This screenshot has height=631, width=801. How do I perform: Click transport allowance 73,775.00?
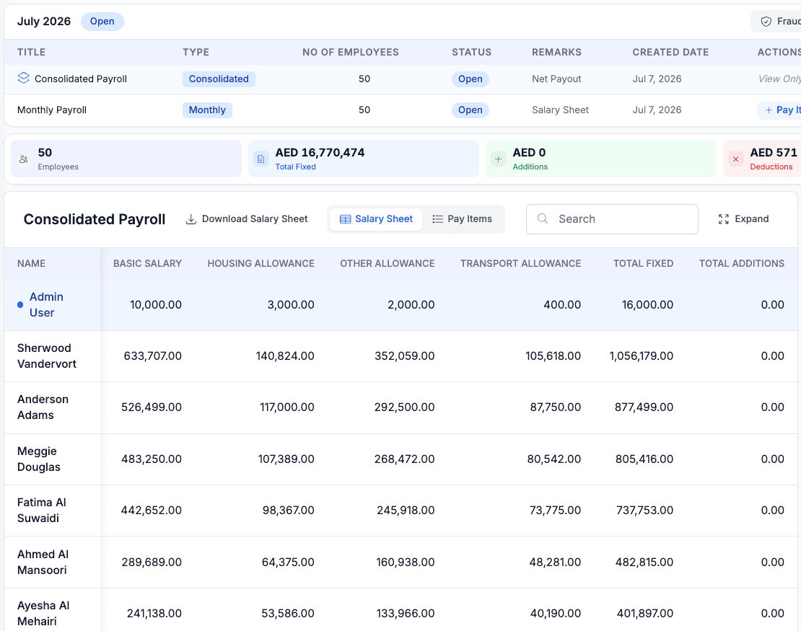click(555, 510)
